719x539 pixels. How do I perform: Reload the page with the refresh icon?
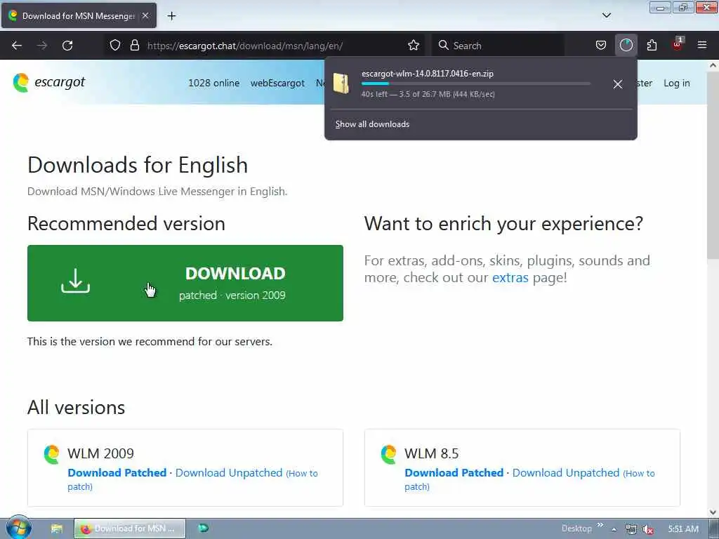pyautogui.click(x=67, y=46)
